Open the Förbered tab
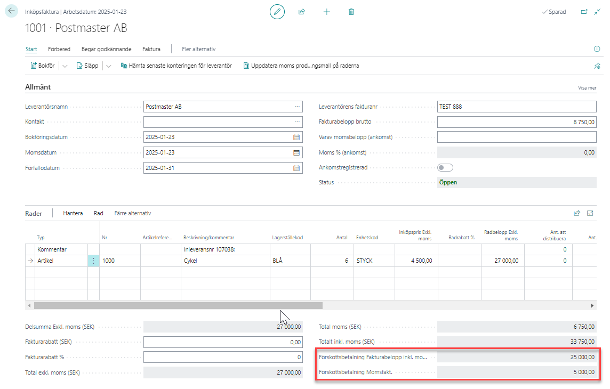 point(59,49)
